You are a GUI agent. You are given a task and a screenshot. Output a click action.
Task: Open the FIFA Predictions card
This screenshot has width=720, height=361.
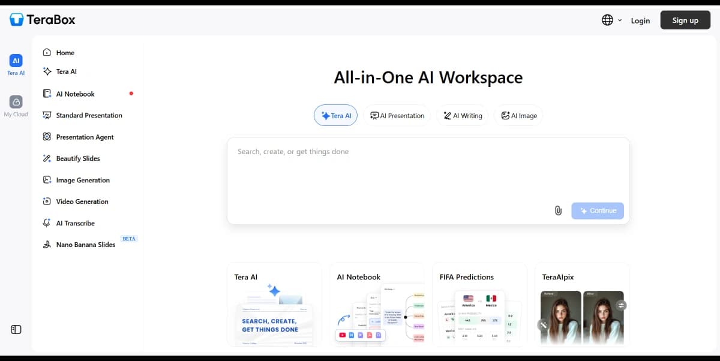(x=480, y=305)
